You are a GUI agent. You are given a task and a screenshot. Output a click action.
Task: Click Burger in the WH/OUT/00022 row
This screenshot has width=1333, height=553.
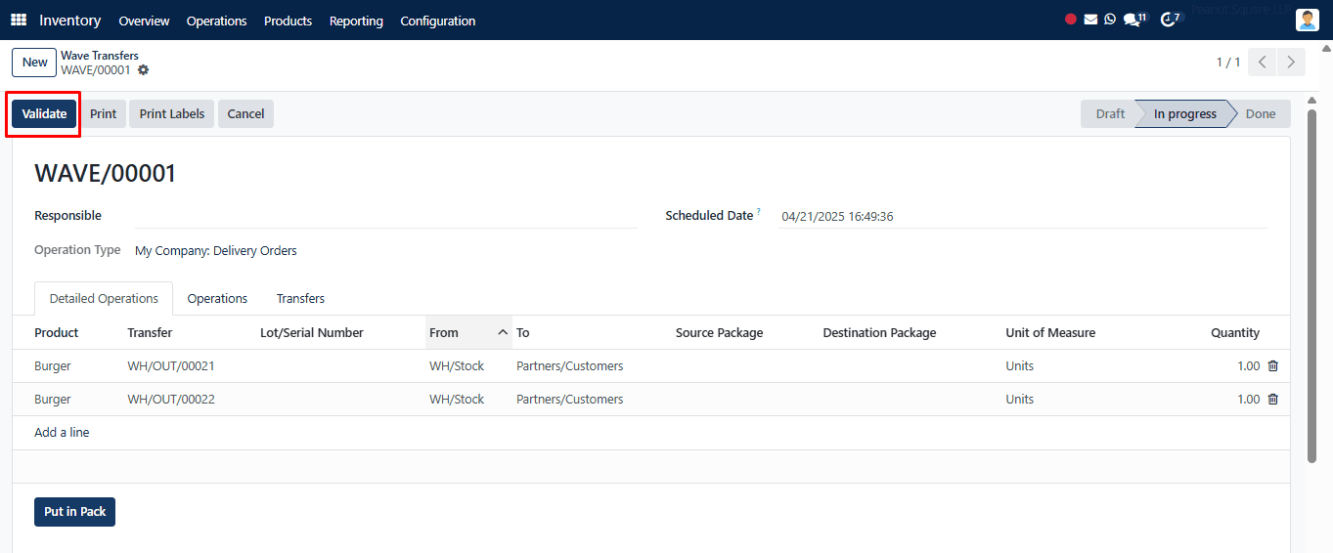53,400
